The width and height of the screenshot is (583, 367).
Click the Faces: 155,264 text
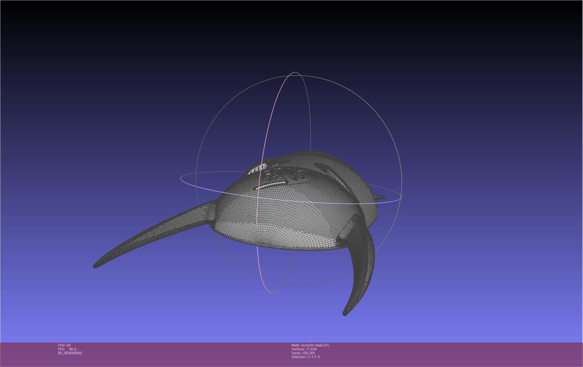[303, 353]
